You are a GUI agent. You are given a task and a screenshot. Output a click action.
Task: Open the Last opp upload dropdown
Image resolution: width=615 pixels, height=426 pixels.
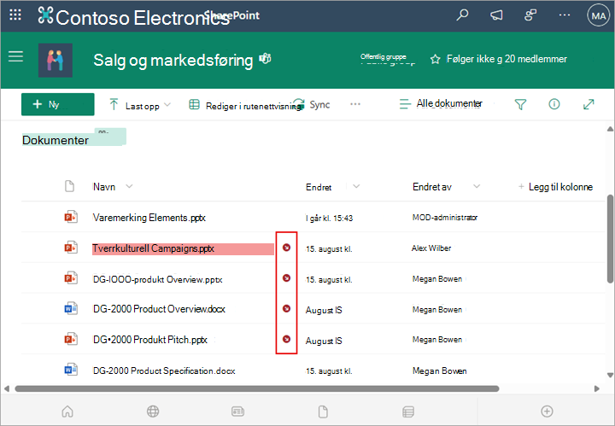pos(139,105)
